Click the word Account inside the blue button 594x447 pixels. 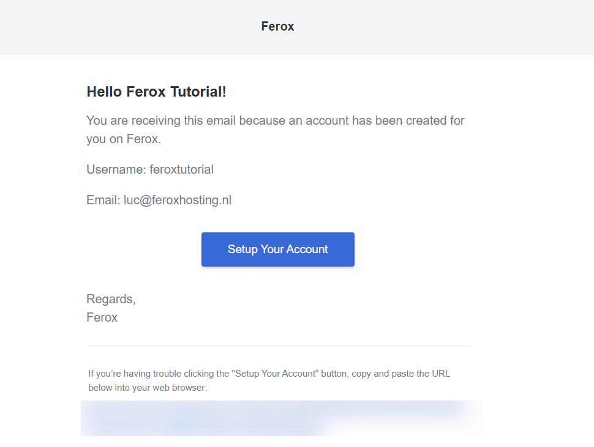tap(307, 249)
